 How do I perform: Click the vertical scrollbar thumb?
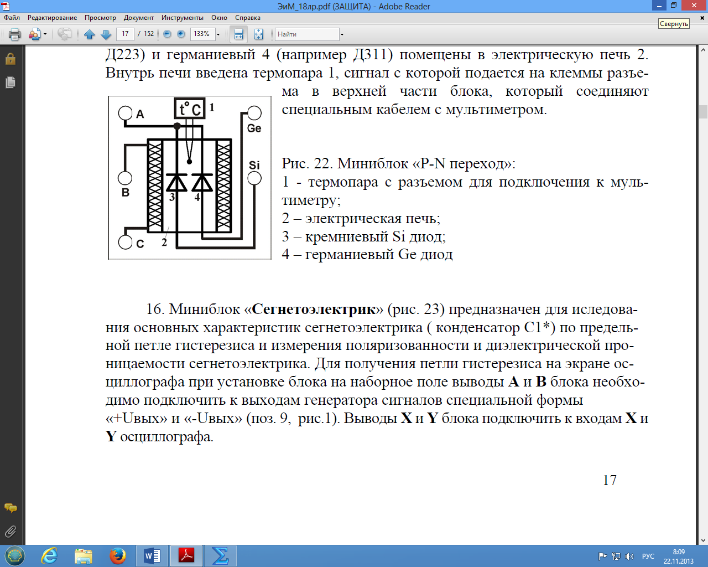coord(703,111)
